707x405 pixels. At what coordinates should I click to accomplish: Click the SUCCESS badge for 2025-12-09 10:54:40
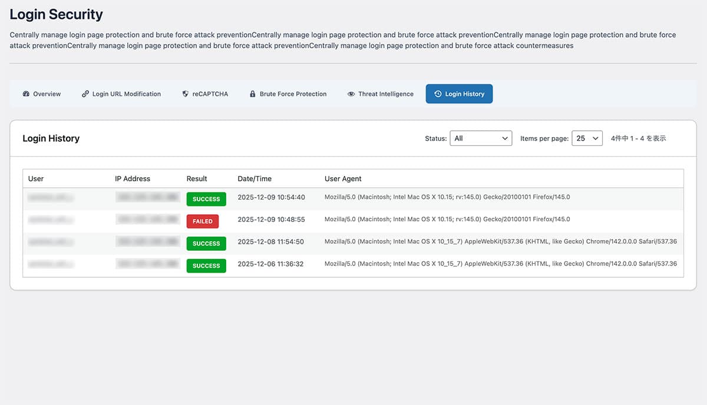pos(206,199)
